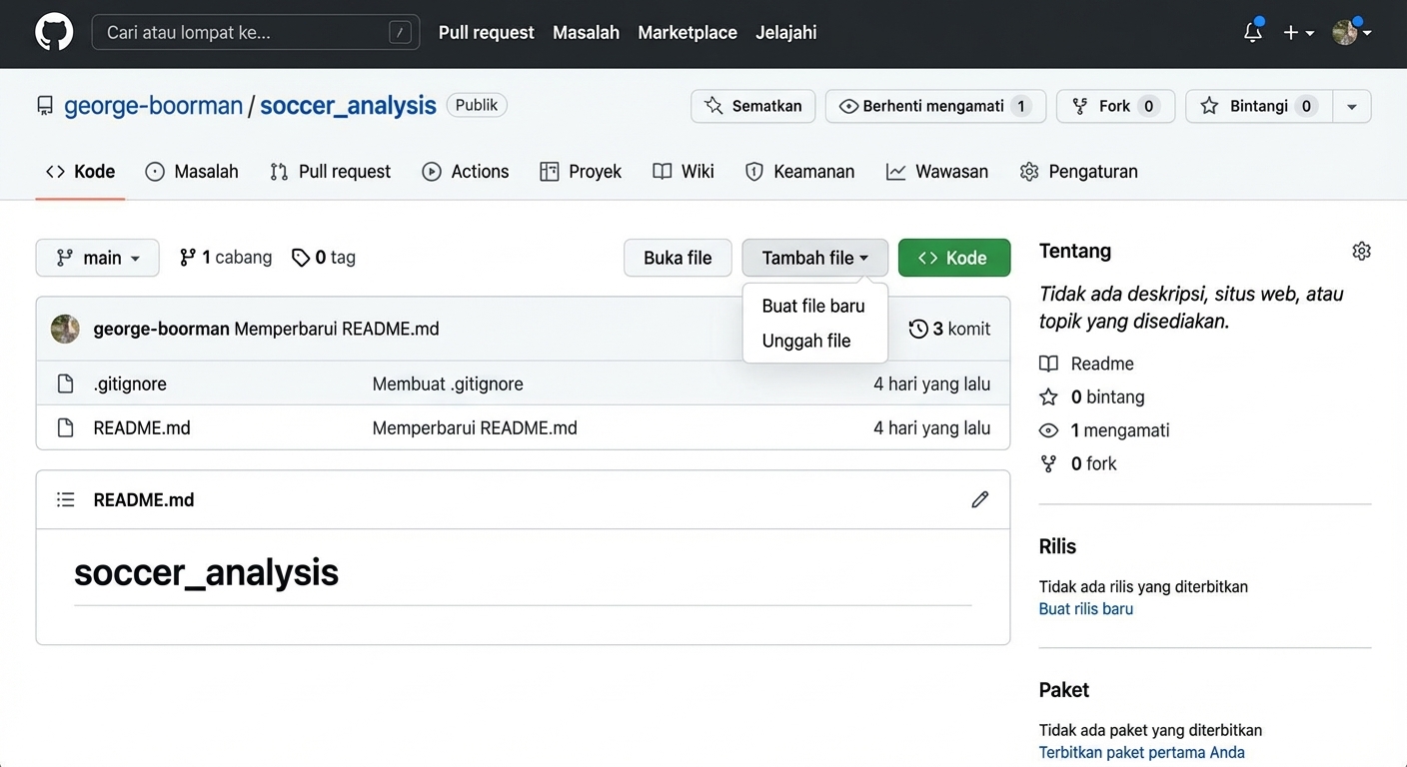
Task: Open the user avatar menu
Action: (1351, 32)
